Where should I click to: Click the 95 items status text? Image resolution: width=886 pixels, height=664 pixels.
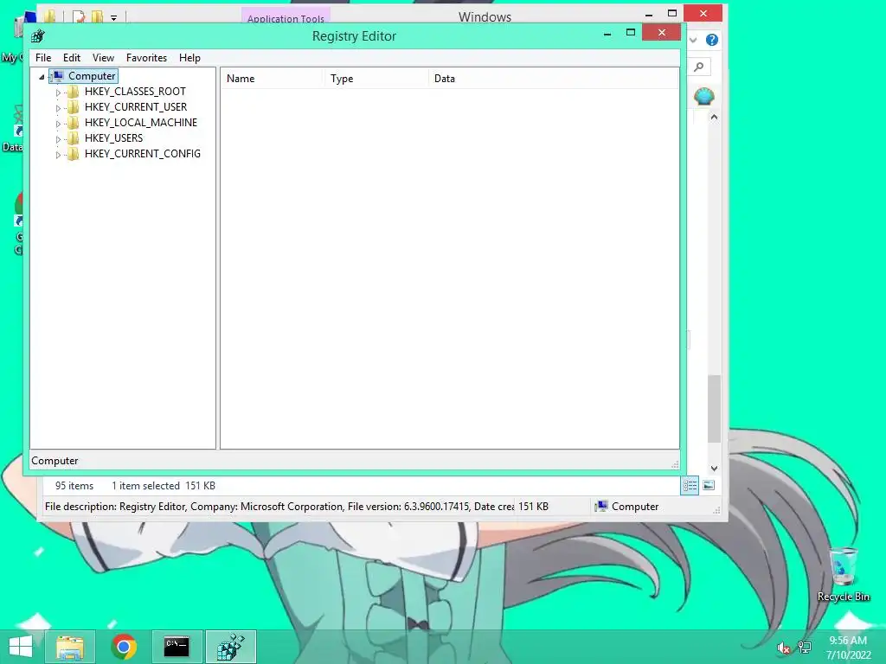pos(74,486)
